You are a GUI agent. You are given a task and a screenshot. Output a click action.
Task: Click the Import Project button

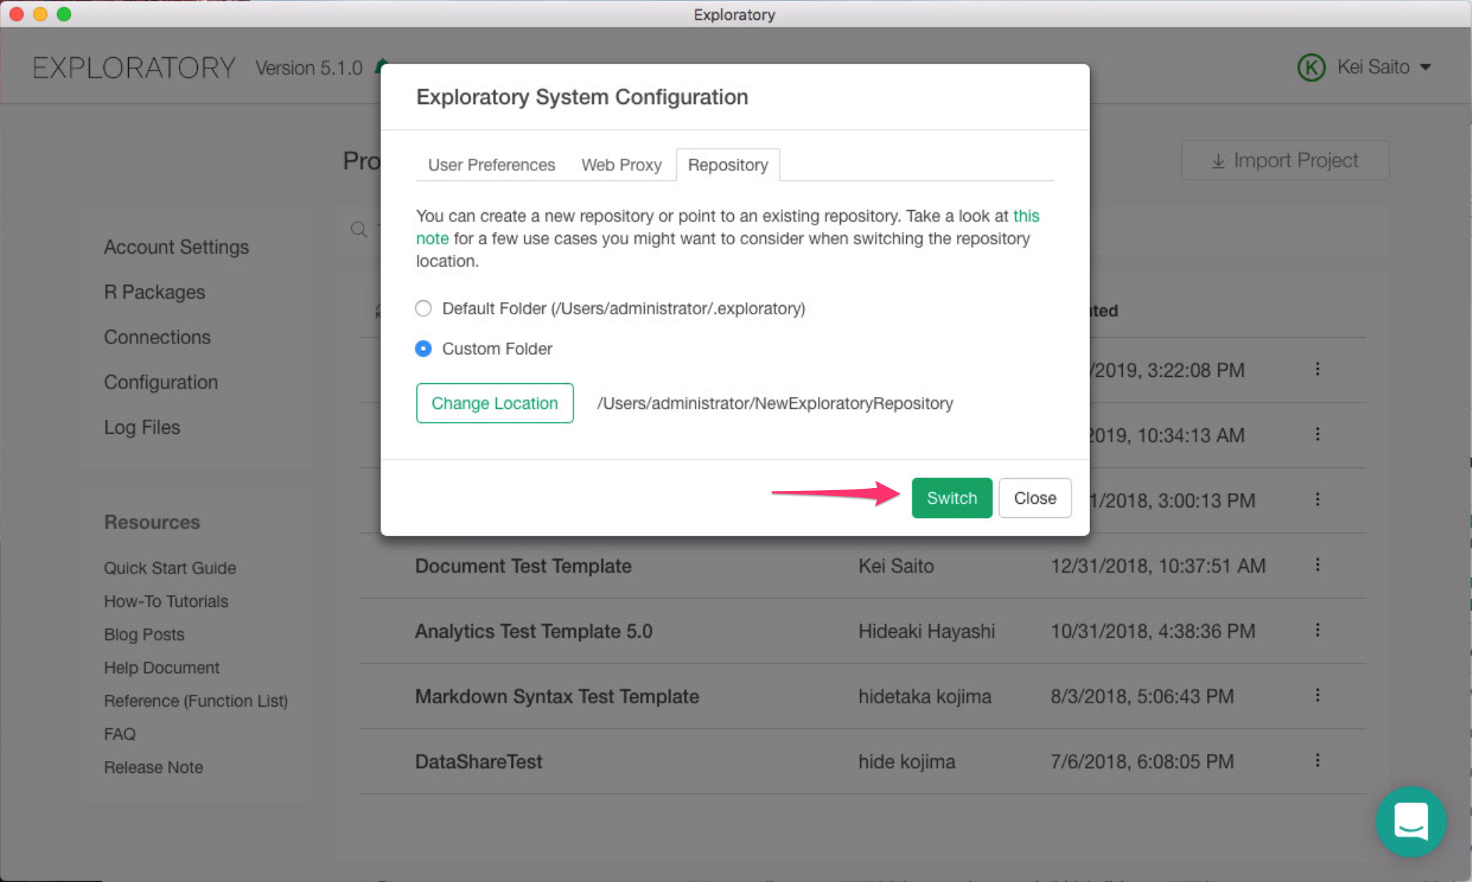[1285, 160]
